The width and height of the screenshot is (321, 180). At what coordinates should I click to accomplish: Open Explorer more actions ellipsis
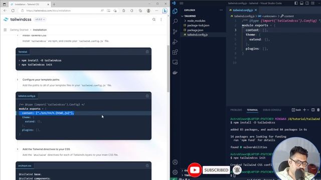tap(221, 10)
